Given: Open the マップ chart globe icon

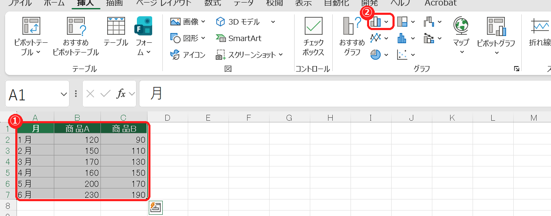Looking at the screenshot, I should (x=461, y=26).
